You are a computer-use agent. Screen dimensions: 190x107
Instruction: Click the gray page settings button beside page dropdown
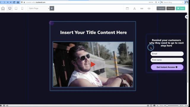pyautogui.click(x=52, y=8)
